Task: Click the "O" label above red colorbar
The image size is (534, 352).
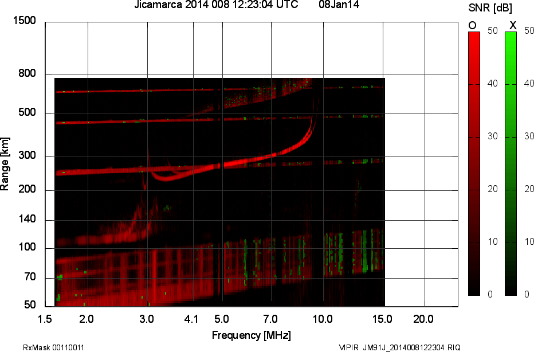Action: pos(473,25)
